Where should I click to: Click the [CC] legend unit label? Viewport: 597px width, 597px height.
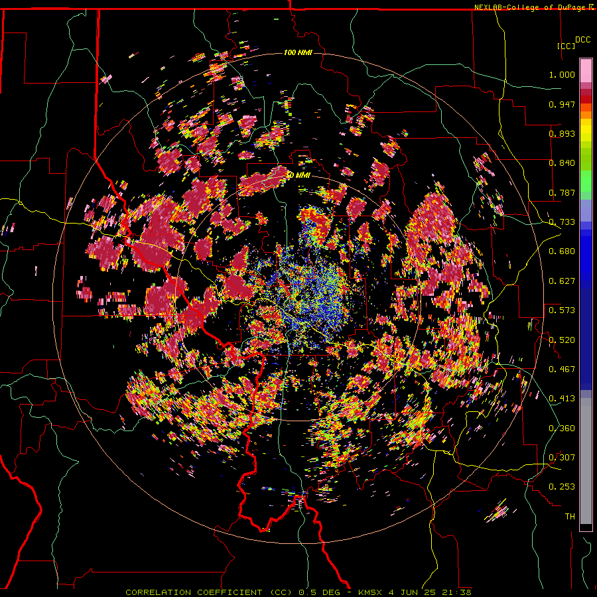point(566,46)
